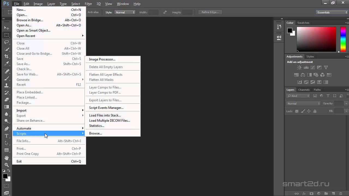Select the Lasso tool

(x=7, y=42)
